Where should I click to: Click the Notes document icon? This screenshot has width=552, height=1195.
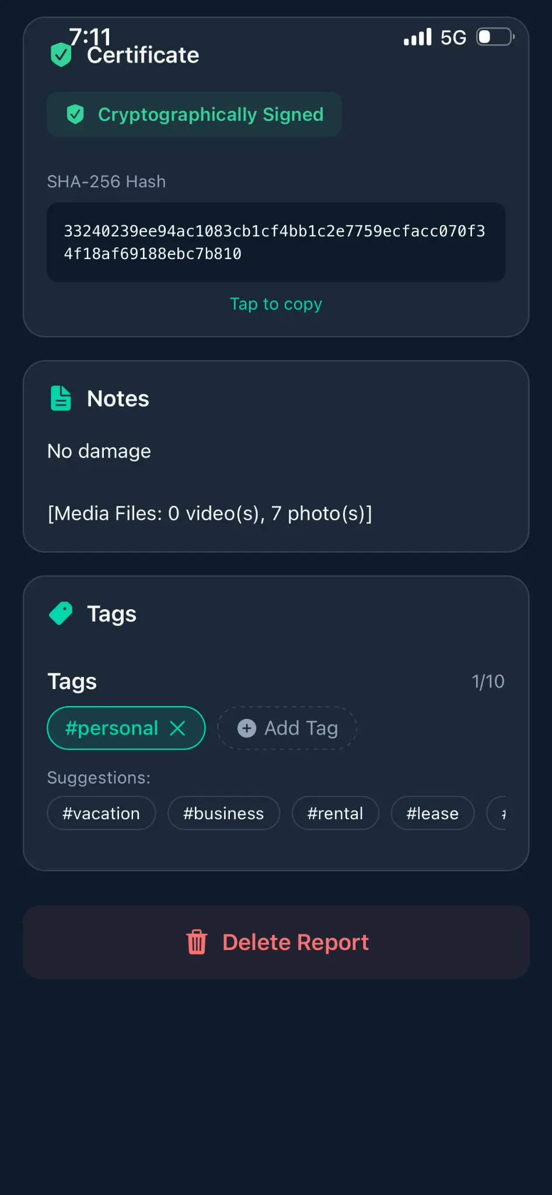(61, 399)
